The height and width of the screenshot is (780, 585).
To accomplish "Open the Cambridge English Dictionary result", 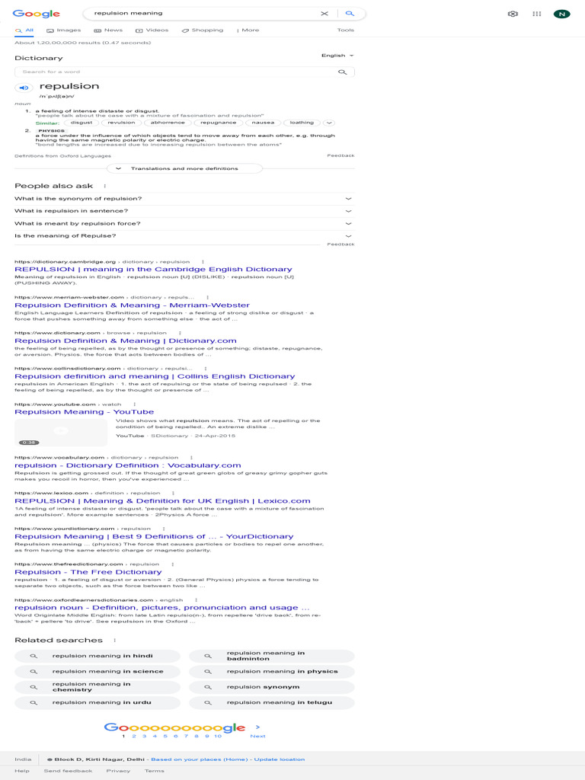I will 153,270.
